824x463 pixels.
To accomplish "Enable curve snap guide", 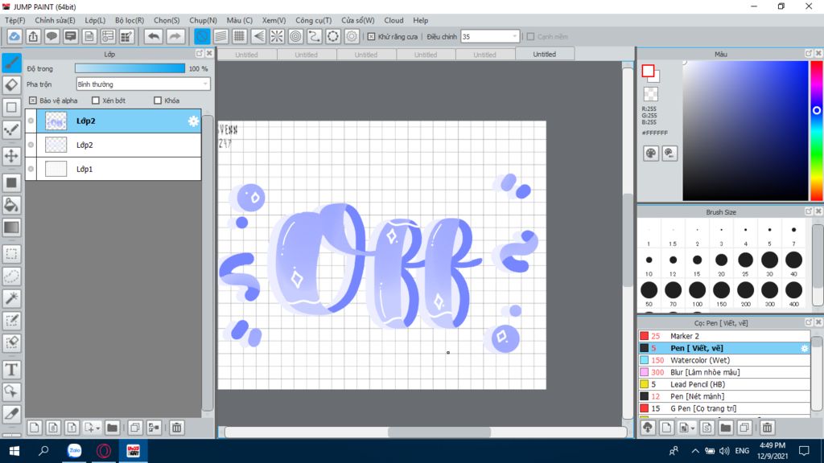I will point(315,36).
